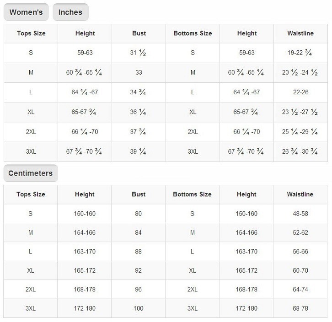The image size is (332, 322).
Task: Click the 19-22 ¾ waistline cell
Action: pos(300,53)
